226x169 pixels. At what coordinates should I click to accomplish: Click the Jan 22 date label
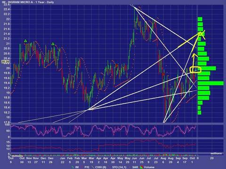(x=63, y=160)
